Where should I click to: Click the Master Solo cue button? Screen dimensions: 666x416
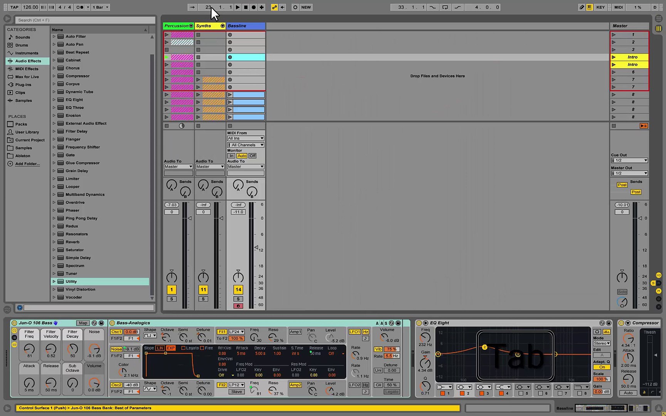[622, 292]
